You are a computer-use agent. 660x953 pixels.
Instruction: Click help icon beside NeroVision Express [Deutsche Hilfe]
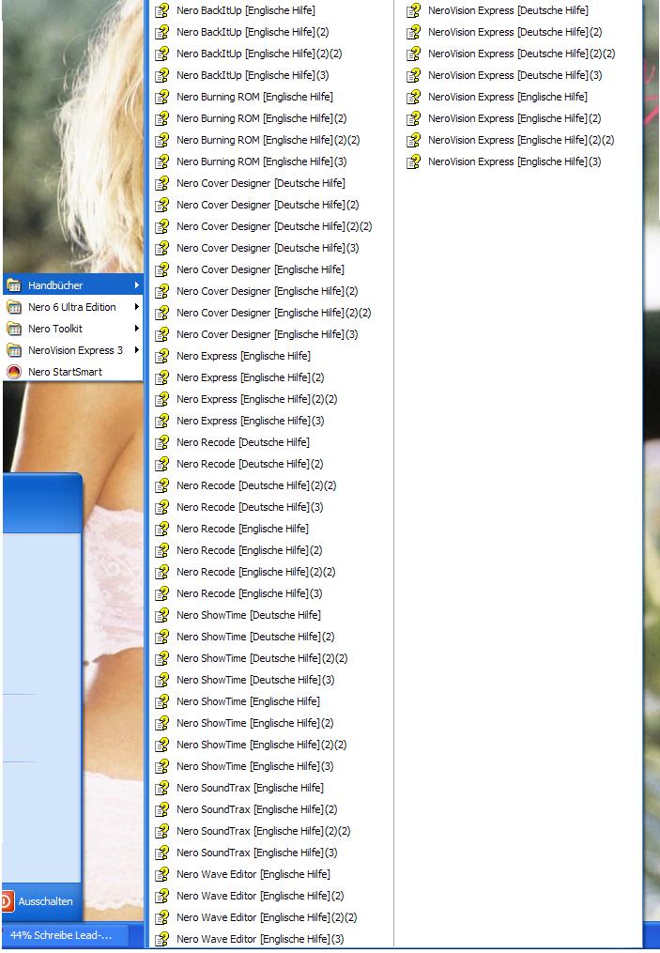pos(413,10)
